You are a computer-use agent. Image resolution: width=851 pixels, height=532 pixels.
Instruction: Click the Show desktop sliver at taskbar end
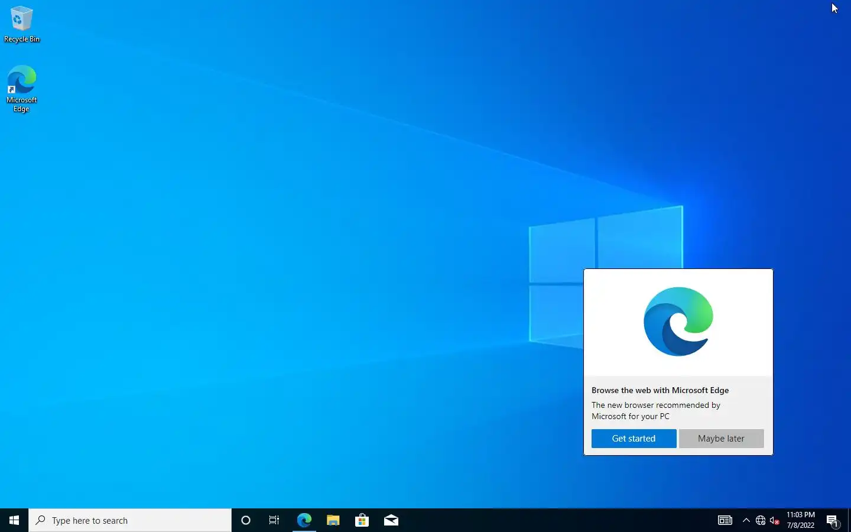point(849,520)
